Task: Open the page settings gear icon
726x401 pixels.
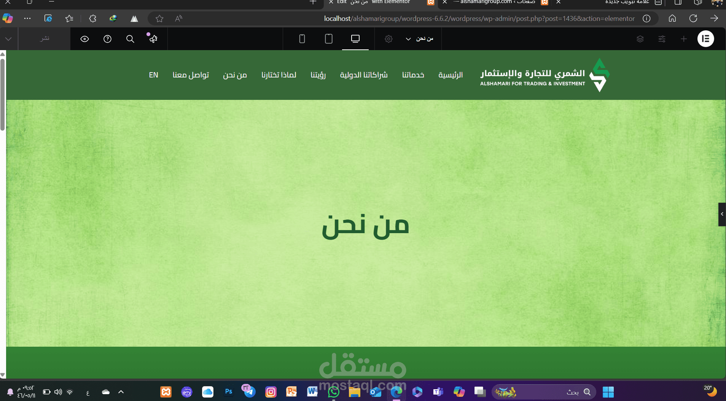Action: (x=388, y=39)
